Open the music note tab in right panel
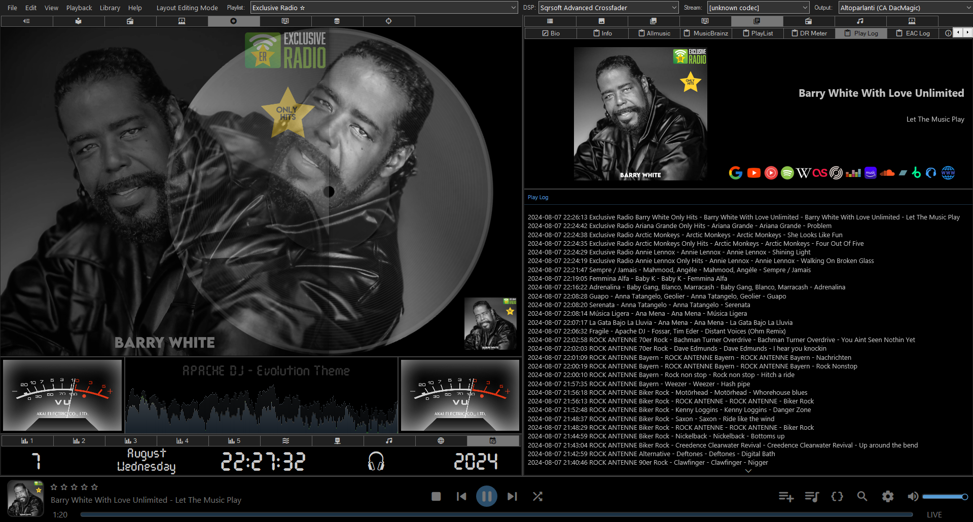The height and width of the screenshot is (522, 973). point(860,21)
